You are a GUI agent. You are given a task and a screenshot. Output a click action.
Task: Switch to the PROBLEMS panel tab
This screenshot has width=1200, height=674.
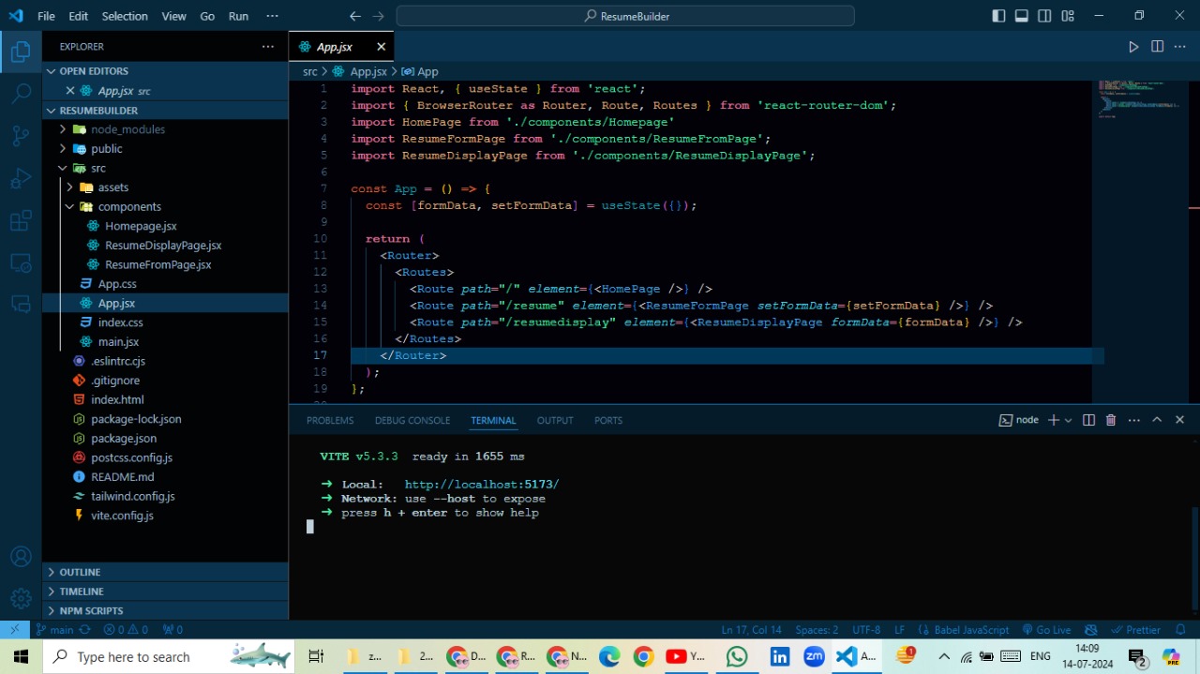[x=330, y=420]
